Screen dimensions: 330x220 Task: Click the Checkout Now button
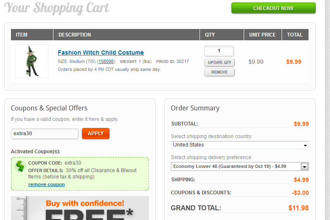[273, 8]
